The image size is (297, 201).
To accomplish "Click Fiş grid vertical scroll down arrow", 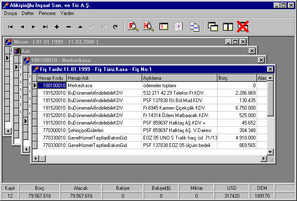I will click(x=270, y=152).
